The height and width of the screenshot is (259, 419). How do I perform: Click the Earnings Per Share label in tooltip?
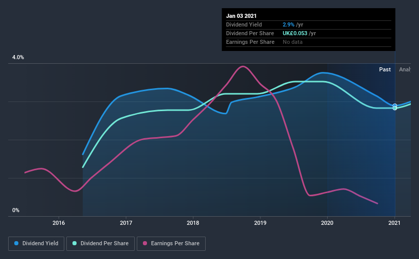pyautogui.click(x=250, y=42)
